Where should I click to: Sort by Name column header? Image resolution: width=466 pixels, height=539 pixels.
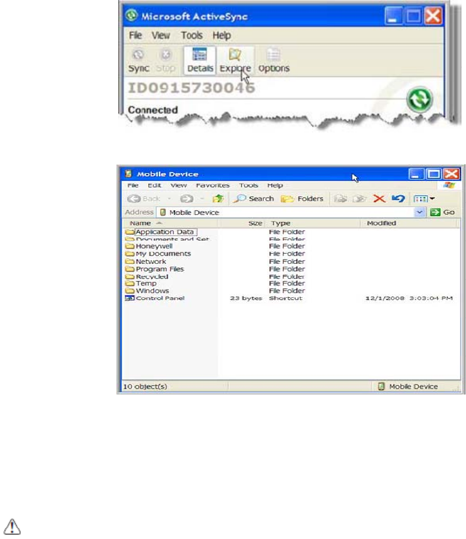(x=170, y=223)
